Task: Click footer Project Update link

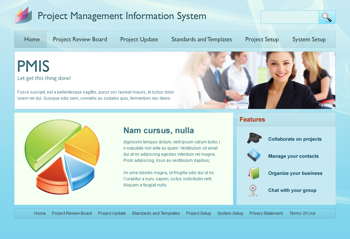Action: point(112,213)
